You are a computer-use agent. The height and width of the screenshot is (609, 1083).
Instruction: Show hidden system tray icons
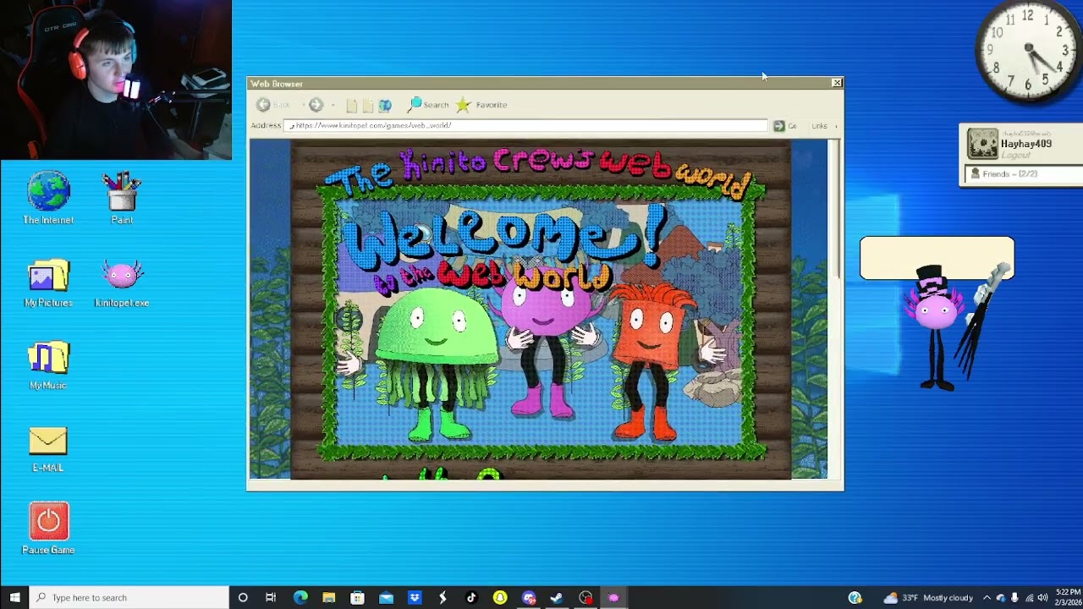coord(987,598)
